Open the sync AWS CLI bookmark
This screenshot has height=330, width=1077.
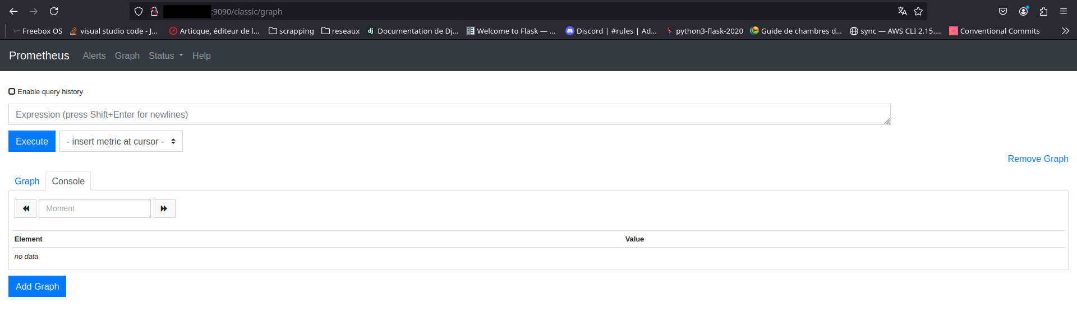(x=895, y=31)
